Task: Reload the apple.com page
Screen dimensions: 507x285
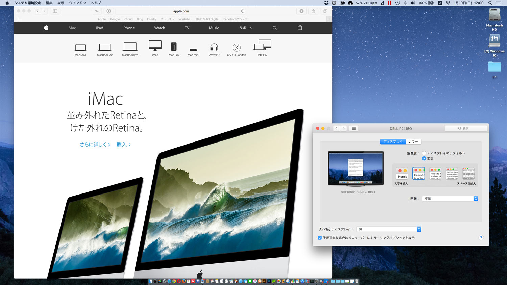Action: pyautogui.click(x=243, y=11)
